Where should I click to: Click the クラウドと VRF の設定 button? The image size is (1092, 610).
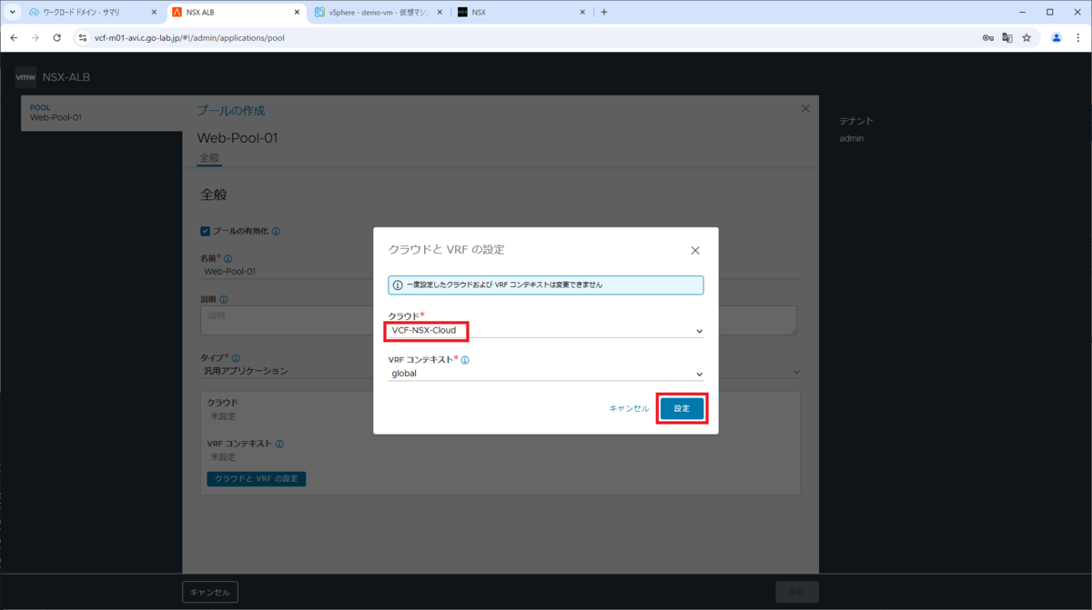257,478
